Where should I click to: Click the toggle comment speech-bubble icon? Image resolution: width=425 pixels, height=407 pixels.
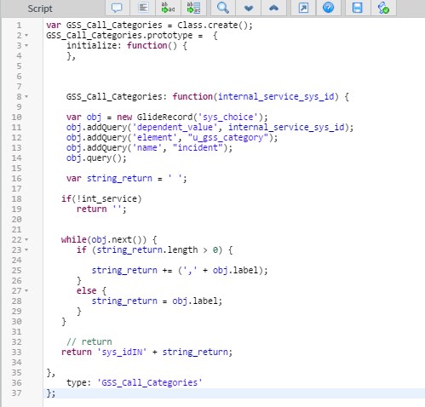(x=117, y=8)
